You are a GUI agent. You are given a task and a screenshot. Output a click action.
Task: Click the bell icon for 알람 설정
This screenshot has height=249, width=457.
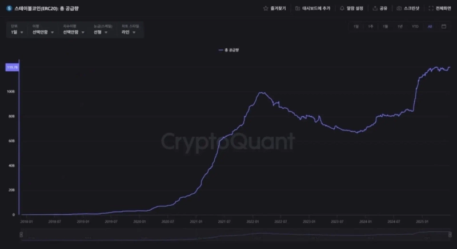[x=342, y=9]
